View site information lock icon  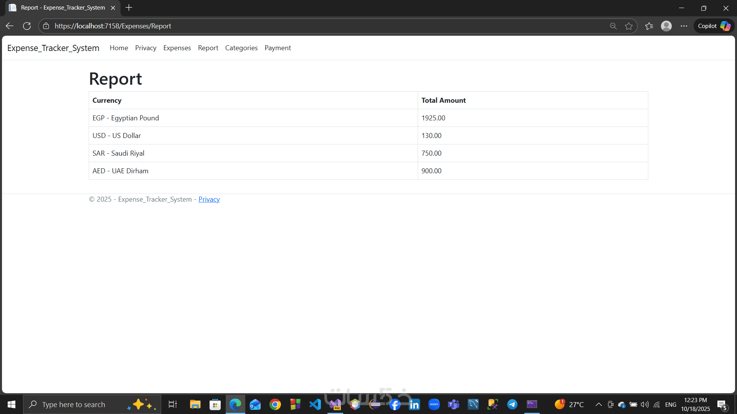click(x=46, y=26)
